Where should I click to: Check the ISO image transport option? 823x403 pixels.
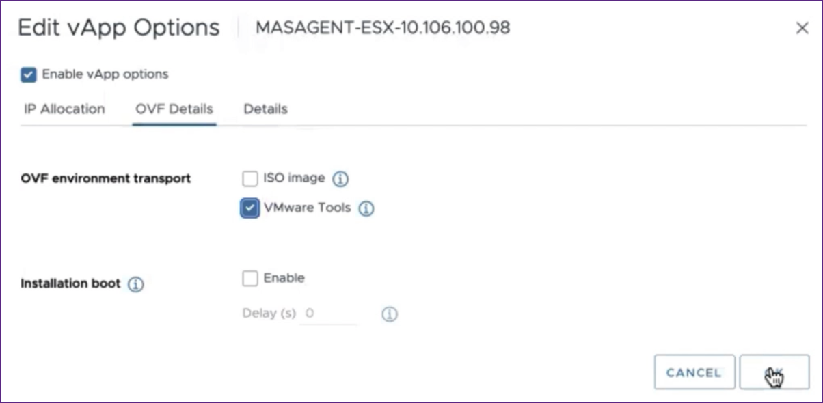pos(250,178)
